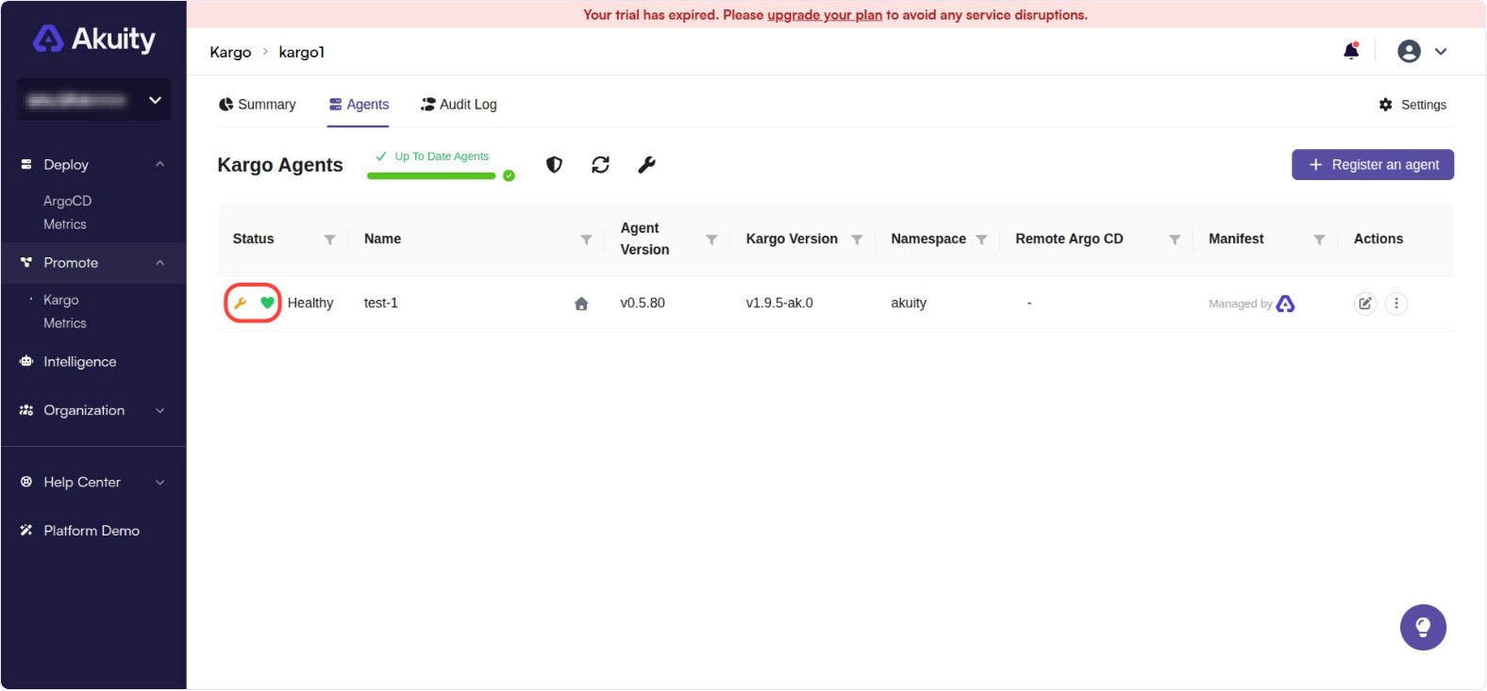The height and width of the screenshot is (691, 1487).
Task: Expand the Organization sidebar section
Action: pyautogui.click(x=159, y=410)
